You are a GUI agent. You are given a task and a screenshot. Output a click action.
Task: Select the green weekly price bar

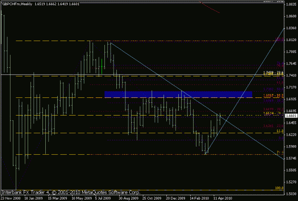pyautogui.click(x=102, y=66)
